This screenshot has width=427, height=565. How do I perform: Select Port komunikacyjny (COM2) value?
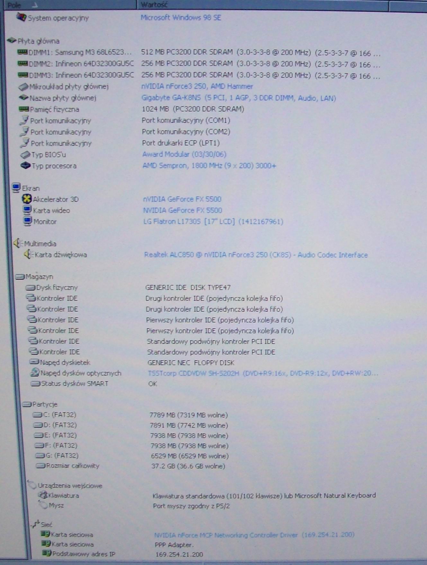pos(186,132)
